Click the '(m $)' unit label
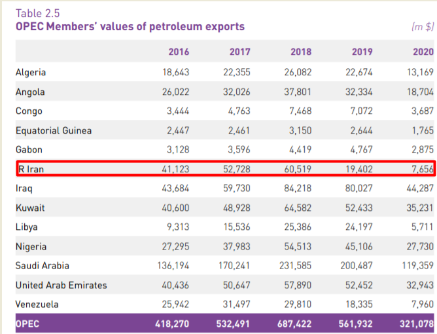Image resolution: width=437 pixels, height=334 pixels. 423,26
